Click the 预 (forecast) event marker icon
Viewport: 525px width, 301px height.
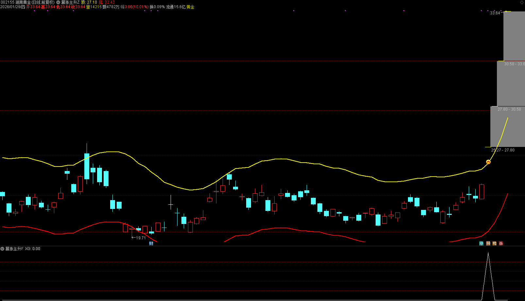click(488, 244)
